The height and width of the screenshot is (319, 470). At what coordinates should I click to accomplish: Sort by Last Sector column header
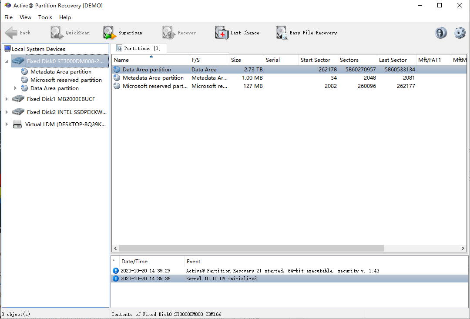click(396, 60)
